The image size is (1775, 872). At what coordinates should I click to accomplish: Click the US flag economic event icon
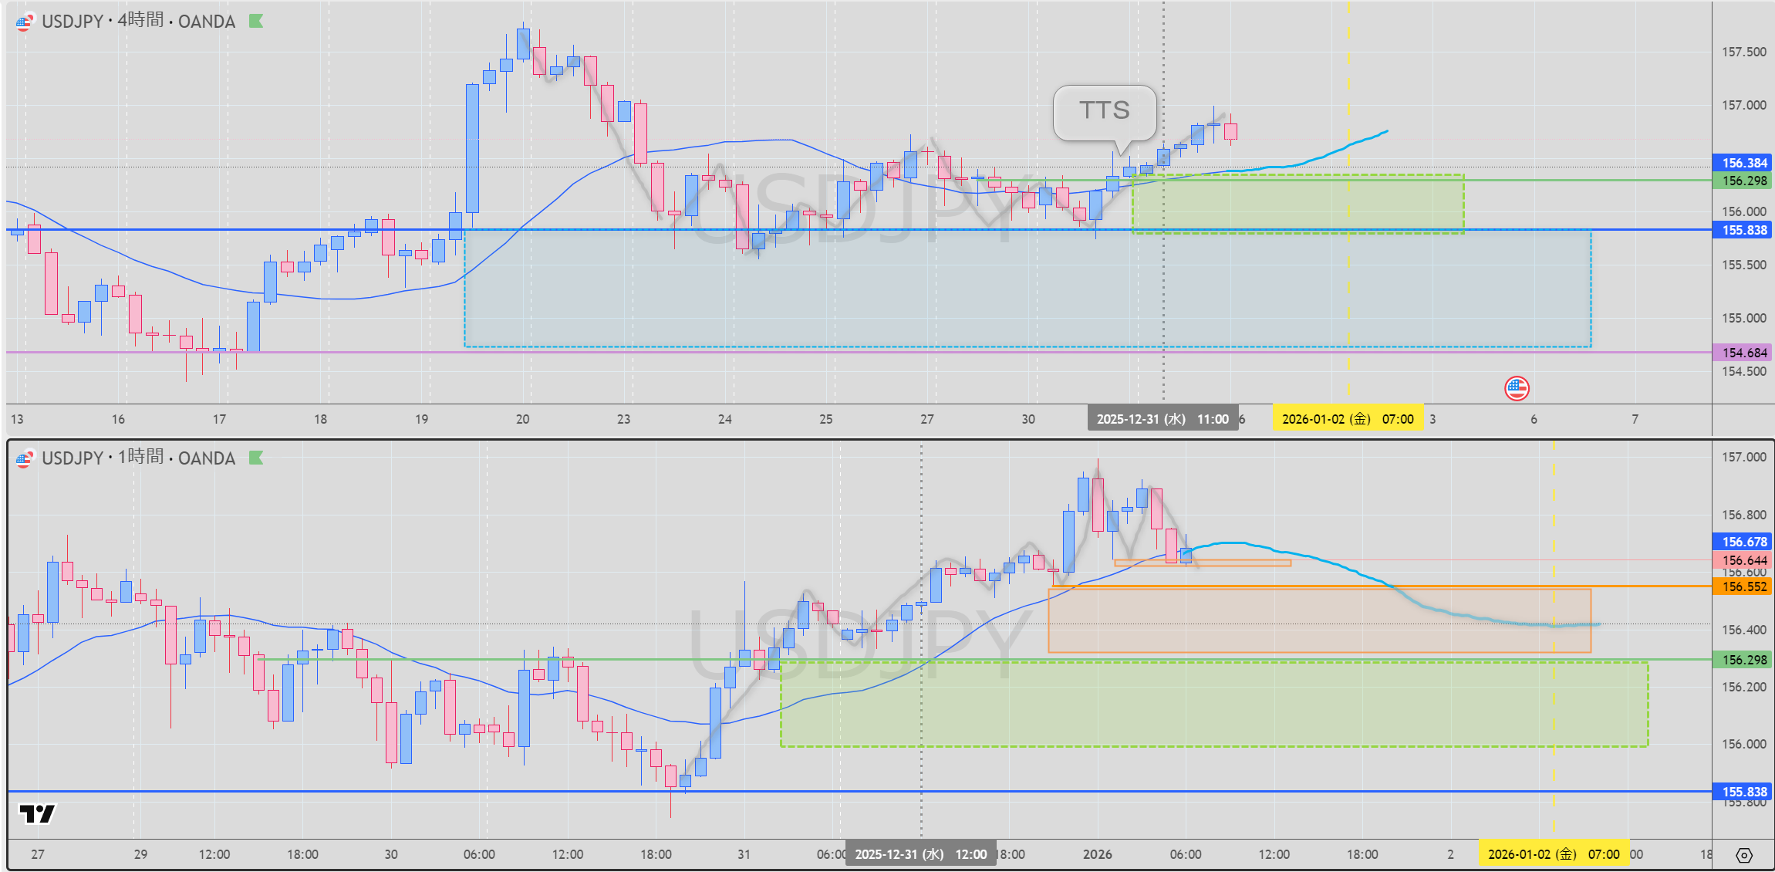[x=1517, y=388]
